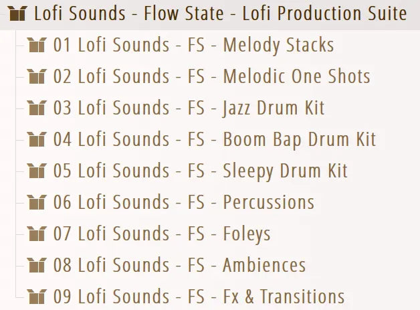The image size is (420, 310).
Task: Click the pack icon beside 05 Sleepy Drum Kit
Action: 37,171
